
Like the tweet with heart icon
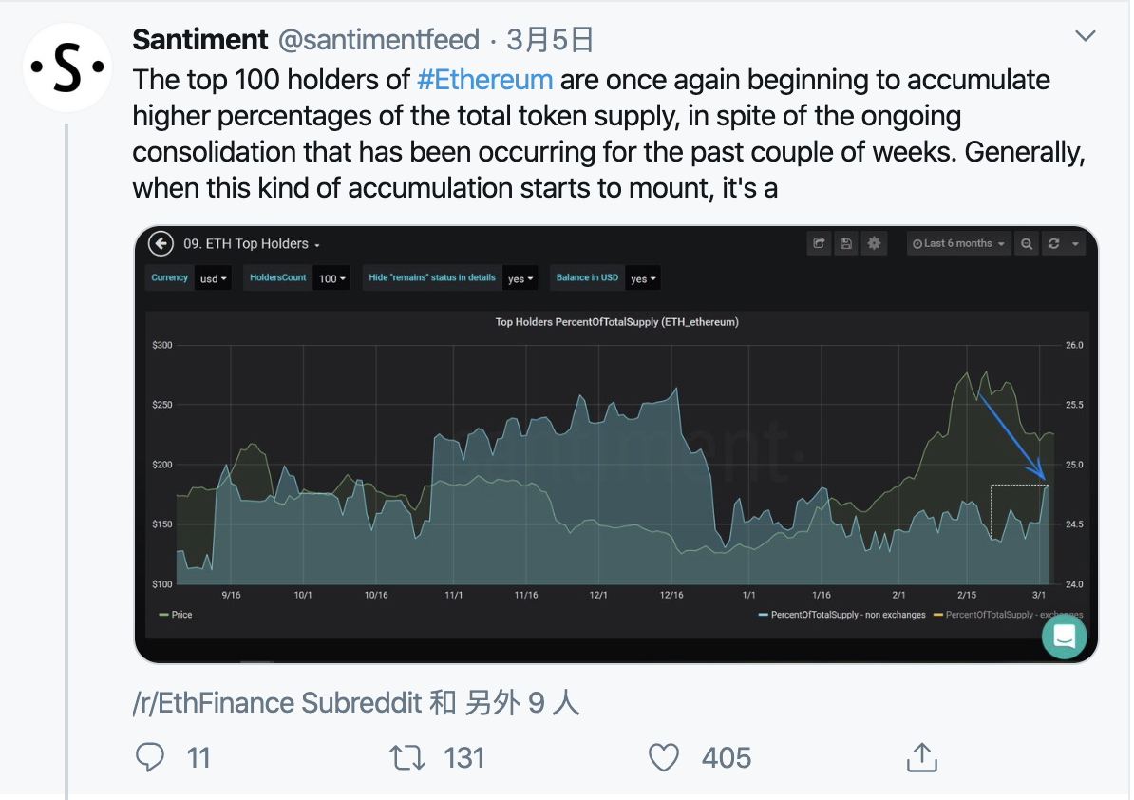pyautogui.click(x=663, y=757)
